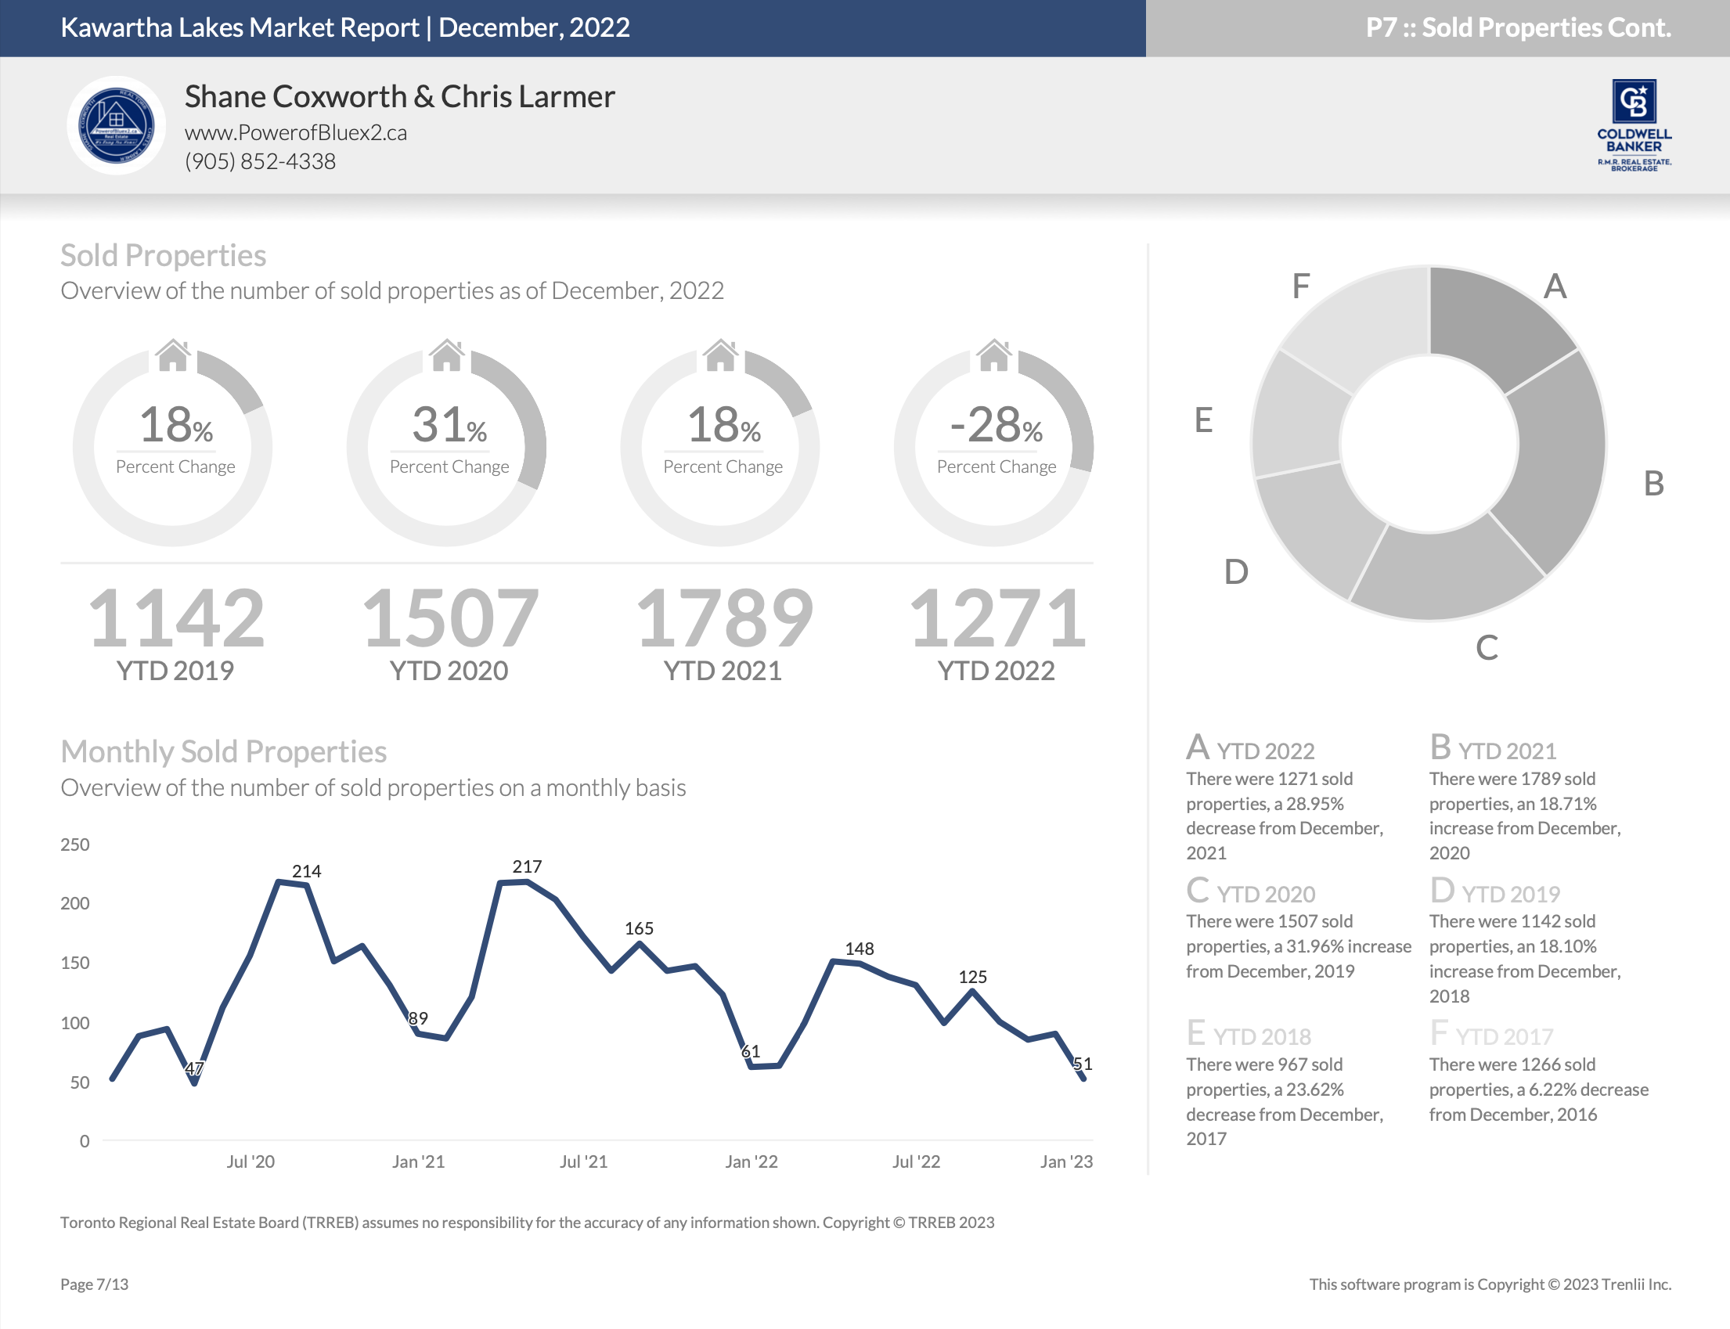Click the 148 data label on chart
Image resolution: width=1730 pixels, height=1329 pixels.
[860, 949]
